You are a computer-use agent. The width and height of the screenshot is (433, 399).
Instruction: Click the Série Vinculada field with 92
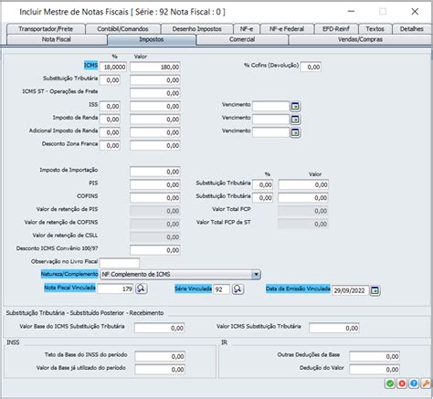[222, 289]
